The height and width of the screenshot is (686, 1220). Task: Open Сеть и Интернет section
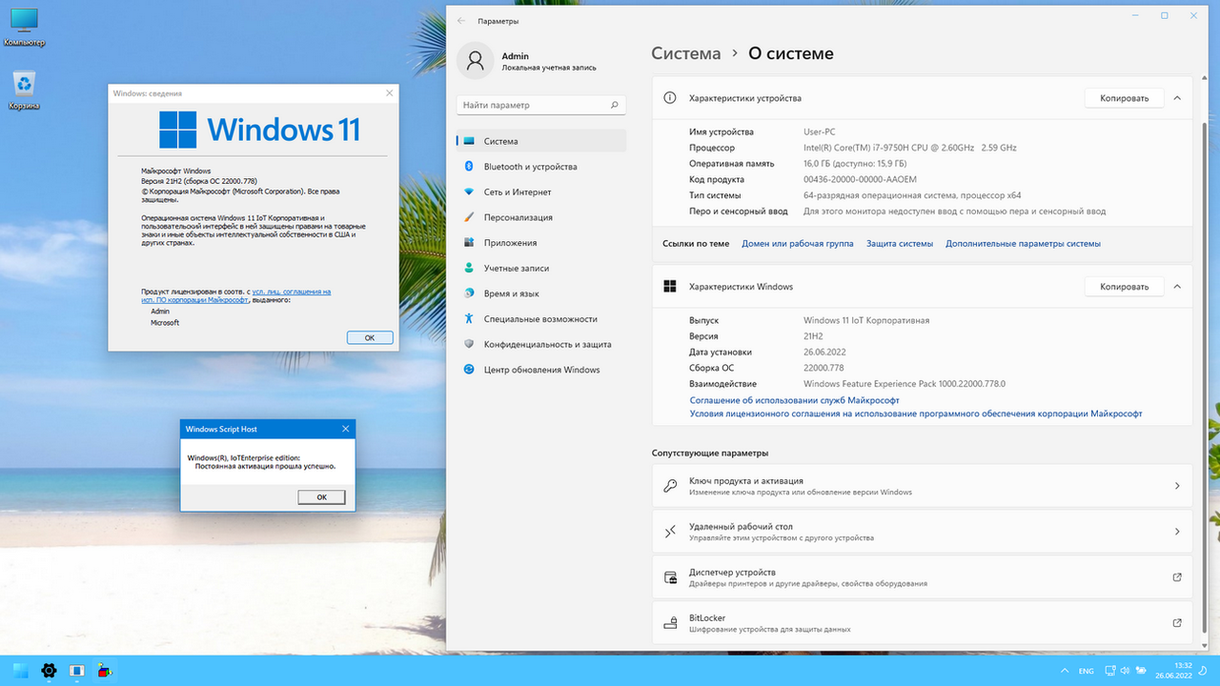click(x=541, y=192)
